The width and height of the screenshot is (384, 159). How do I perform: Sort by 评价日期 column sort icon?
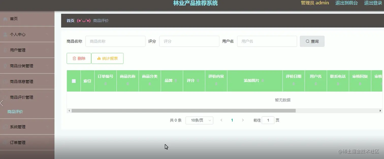coord(294,84)
